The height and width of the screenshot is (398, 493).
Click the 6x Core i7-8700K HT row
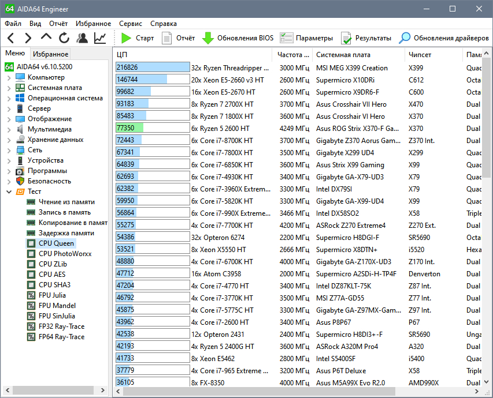tap(298, 140)
